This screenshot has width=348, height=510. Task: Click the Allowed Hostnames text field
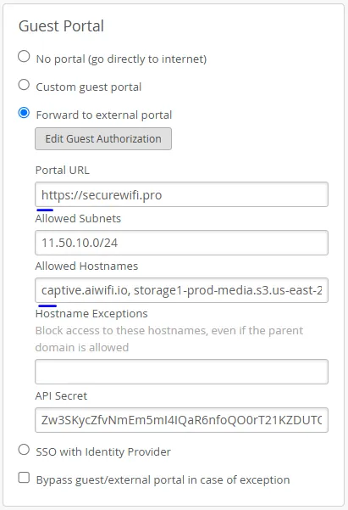181,290
